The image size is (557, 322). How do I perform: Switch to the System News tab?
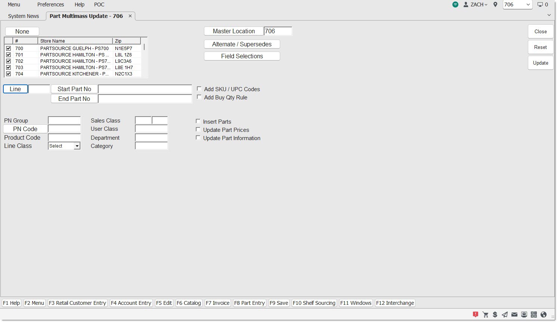pos(24,16)
